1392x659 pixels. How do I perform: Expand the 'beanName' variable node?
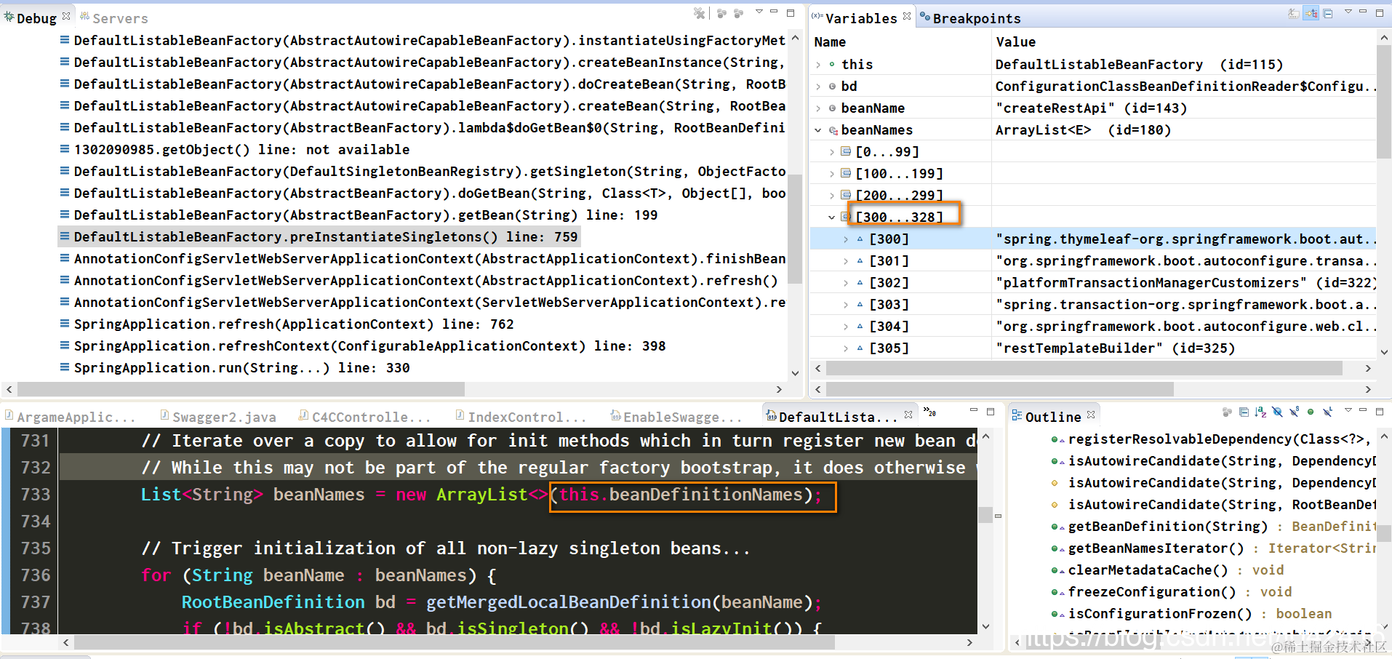pos(818,108)
